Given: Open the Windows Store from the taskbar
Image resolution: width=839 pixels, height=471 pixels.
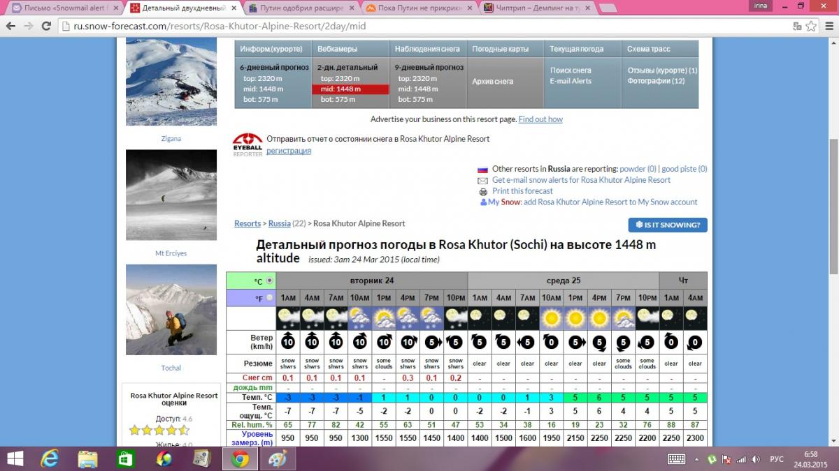Looking at the screenshot, I should coord(126,458).
